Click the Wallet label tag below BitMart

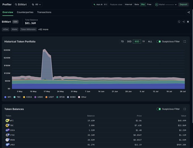tap(14, 29)
